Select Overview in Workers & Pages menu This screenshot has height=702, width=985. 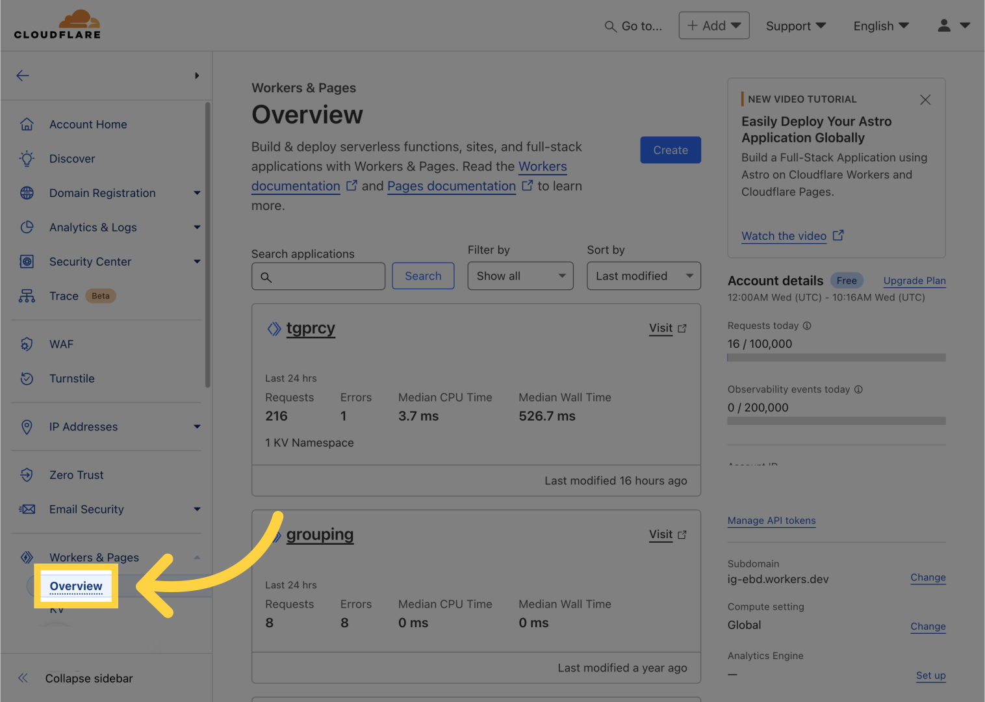pos(76,586)
